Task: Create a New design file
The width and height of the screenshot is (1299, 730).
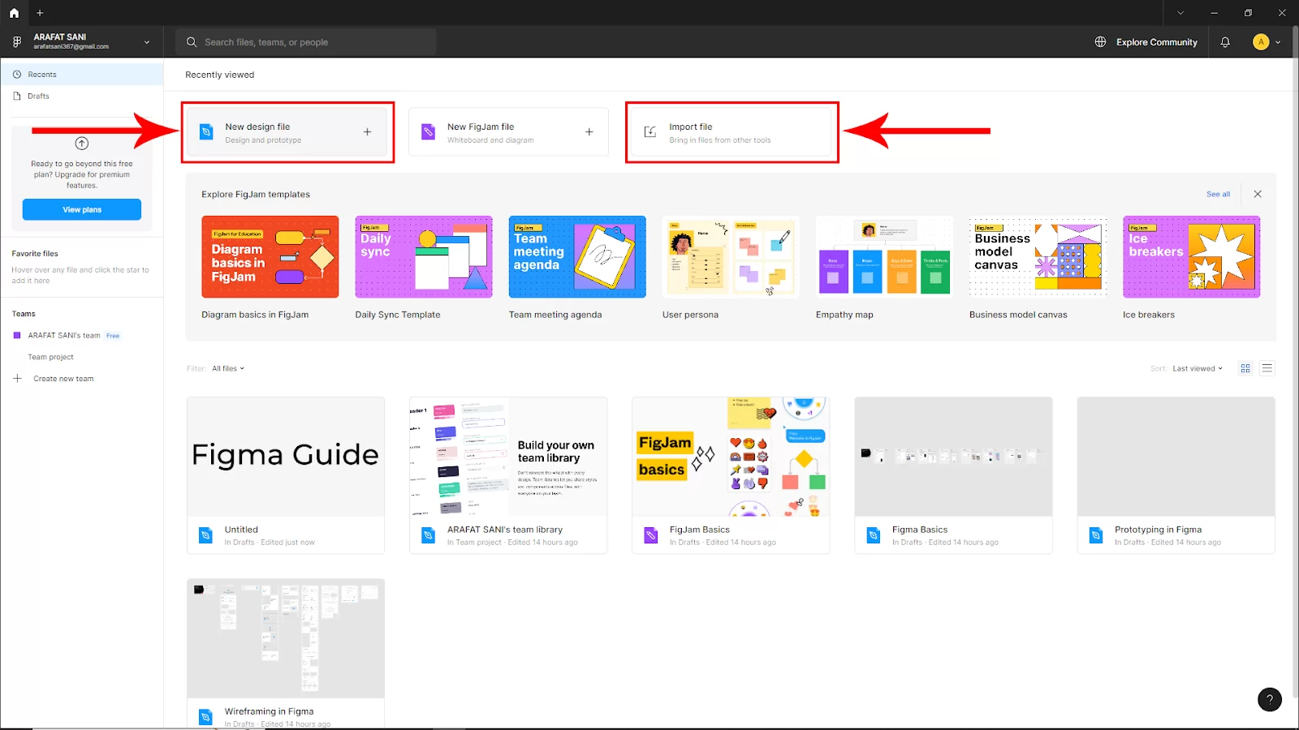Action: point(288,132)
